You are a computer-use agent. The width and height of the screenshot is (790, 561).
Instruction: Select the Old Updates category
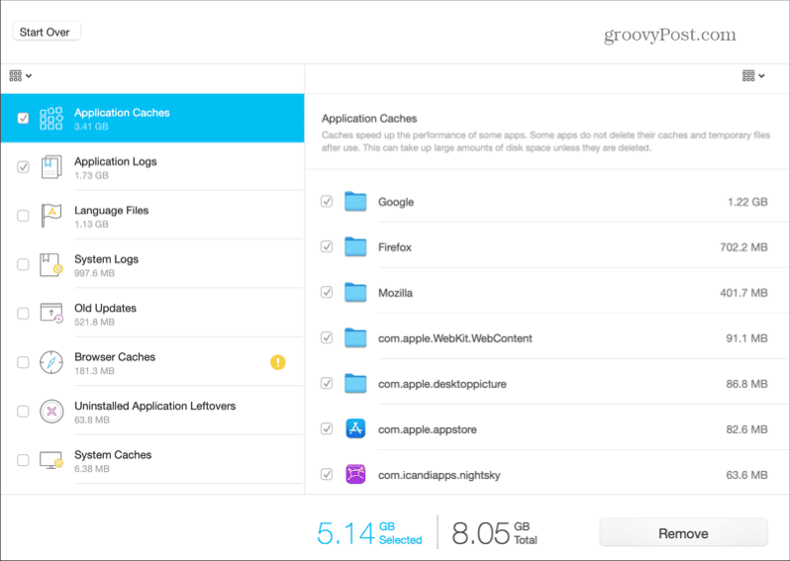[x=152, y=314]
